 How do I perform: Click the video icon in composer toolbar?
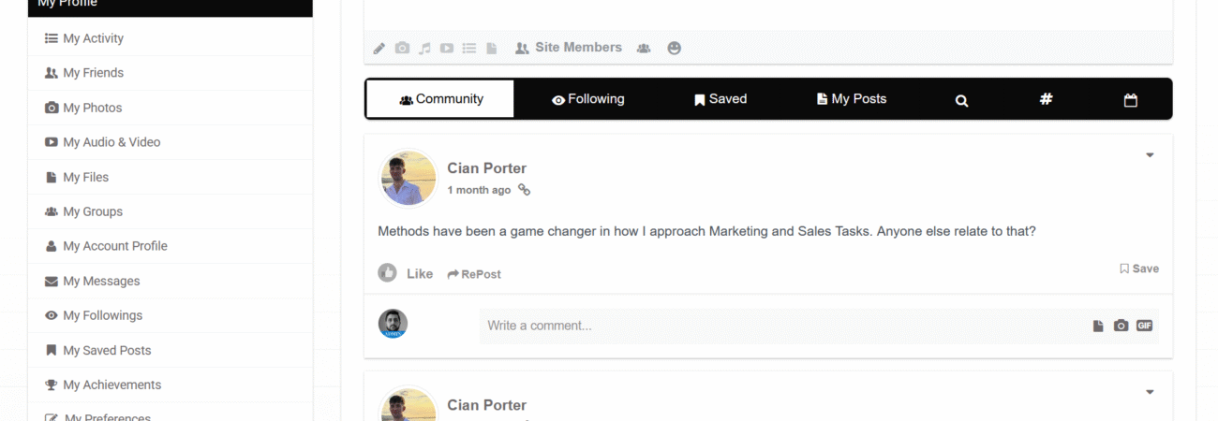tap(447, 48)
